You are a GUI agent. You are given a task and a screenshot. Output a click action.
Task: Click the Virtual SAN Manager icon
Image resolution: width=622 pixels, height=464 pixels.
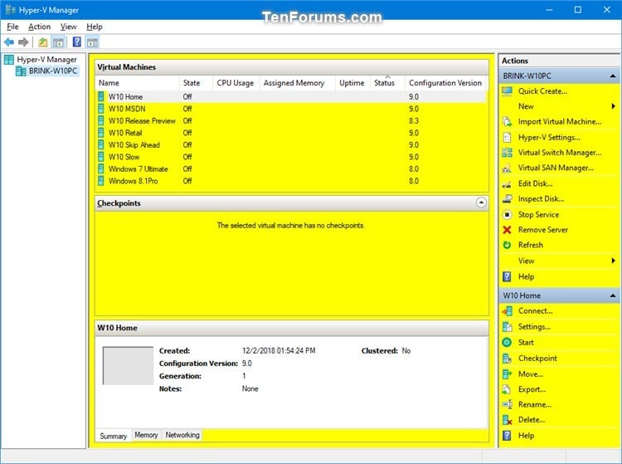click(507, 168)
